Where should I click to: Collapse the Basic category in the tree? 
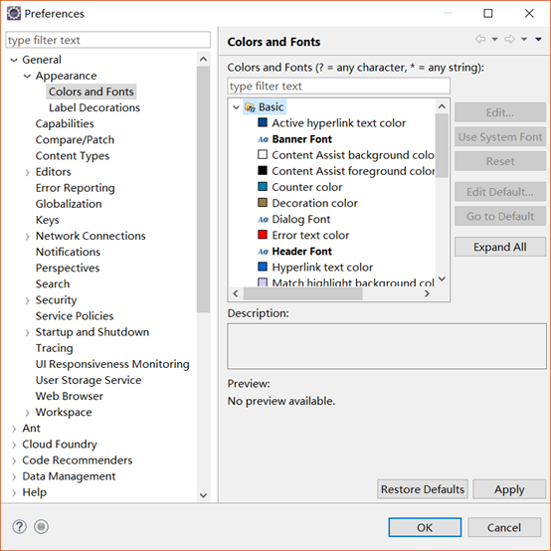(x=236, y=107)
